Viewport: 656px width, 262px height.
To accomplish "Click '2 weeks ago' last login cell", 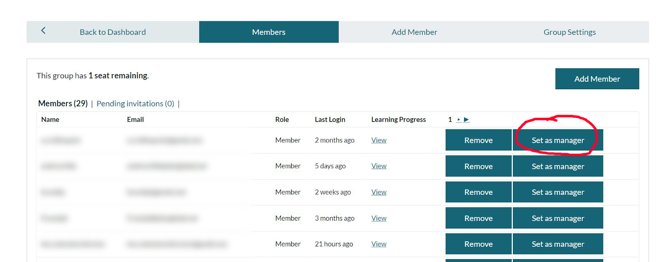I will pos(333,192).
